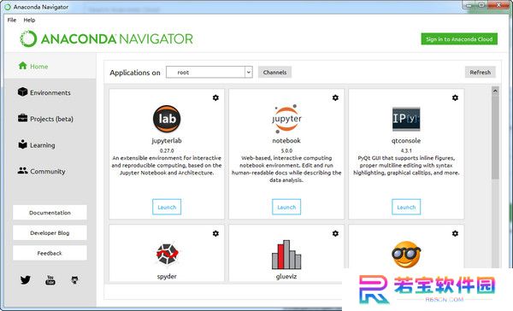Open notebook card gear options

tap(335, 97)
